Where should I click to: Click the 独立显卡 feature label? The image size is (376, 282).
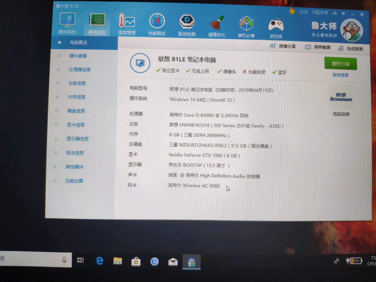(170, 71)
